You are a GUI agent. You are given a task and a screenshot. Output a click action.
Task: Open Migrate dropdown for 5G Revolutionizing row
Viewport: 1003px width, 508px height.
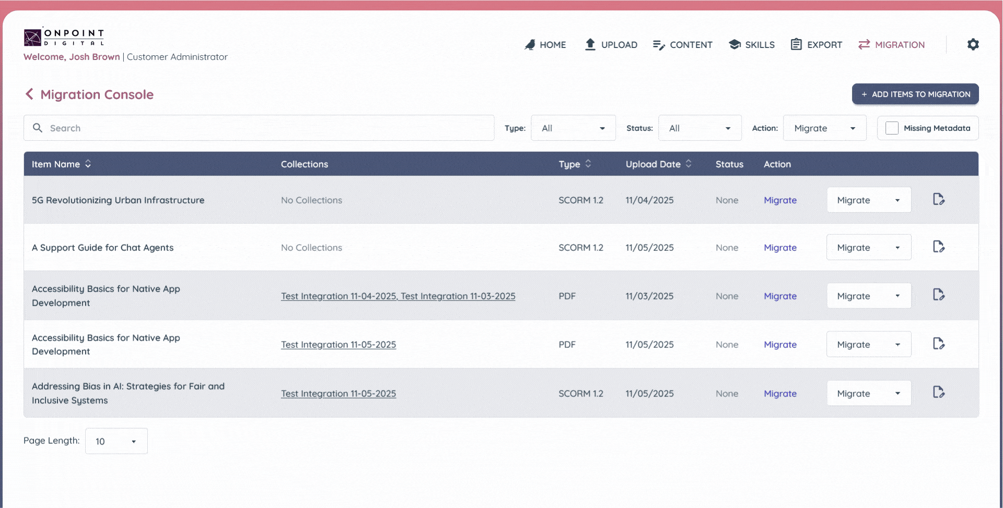click(868, 200)
